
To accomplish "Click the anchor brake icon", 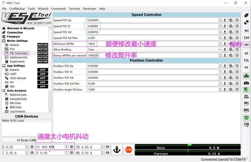I will click(x=117, y=150).
